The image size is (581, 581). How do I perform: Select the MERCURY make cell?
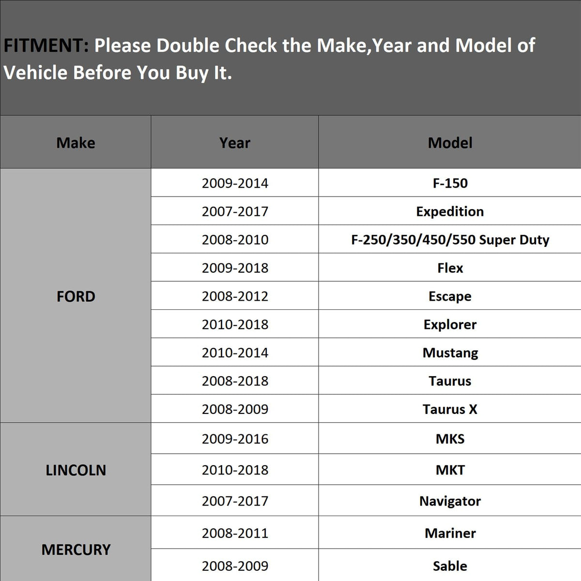76,549
